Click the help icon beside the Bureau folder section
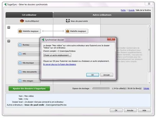 [9, 41]
